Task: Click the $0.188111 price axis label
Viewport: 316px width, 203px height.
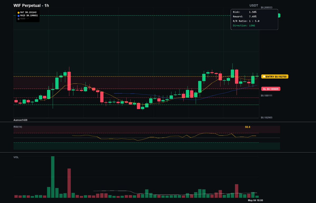Action: pyautogui.click(x=266, y=96)
